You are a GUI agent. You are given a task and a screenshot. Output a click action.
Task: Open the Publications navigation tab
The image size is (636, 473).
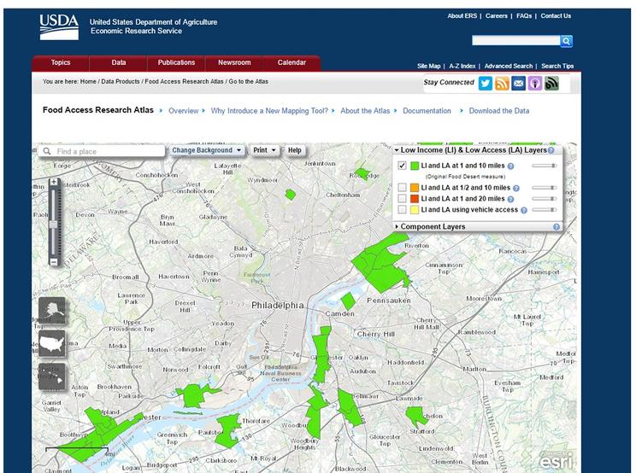(177, 62)
